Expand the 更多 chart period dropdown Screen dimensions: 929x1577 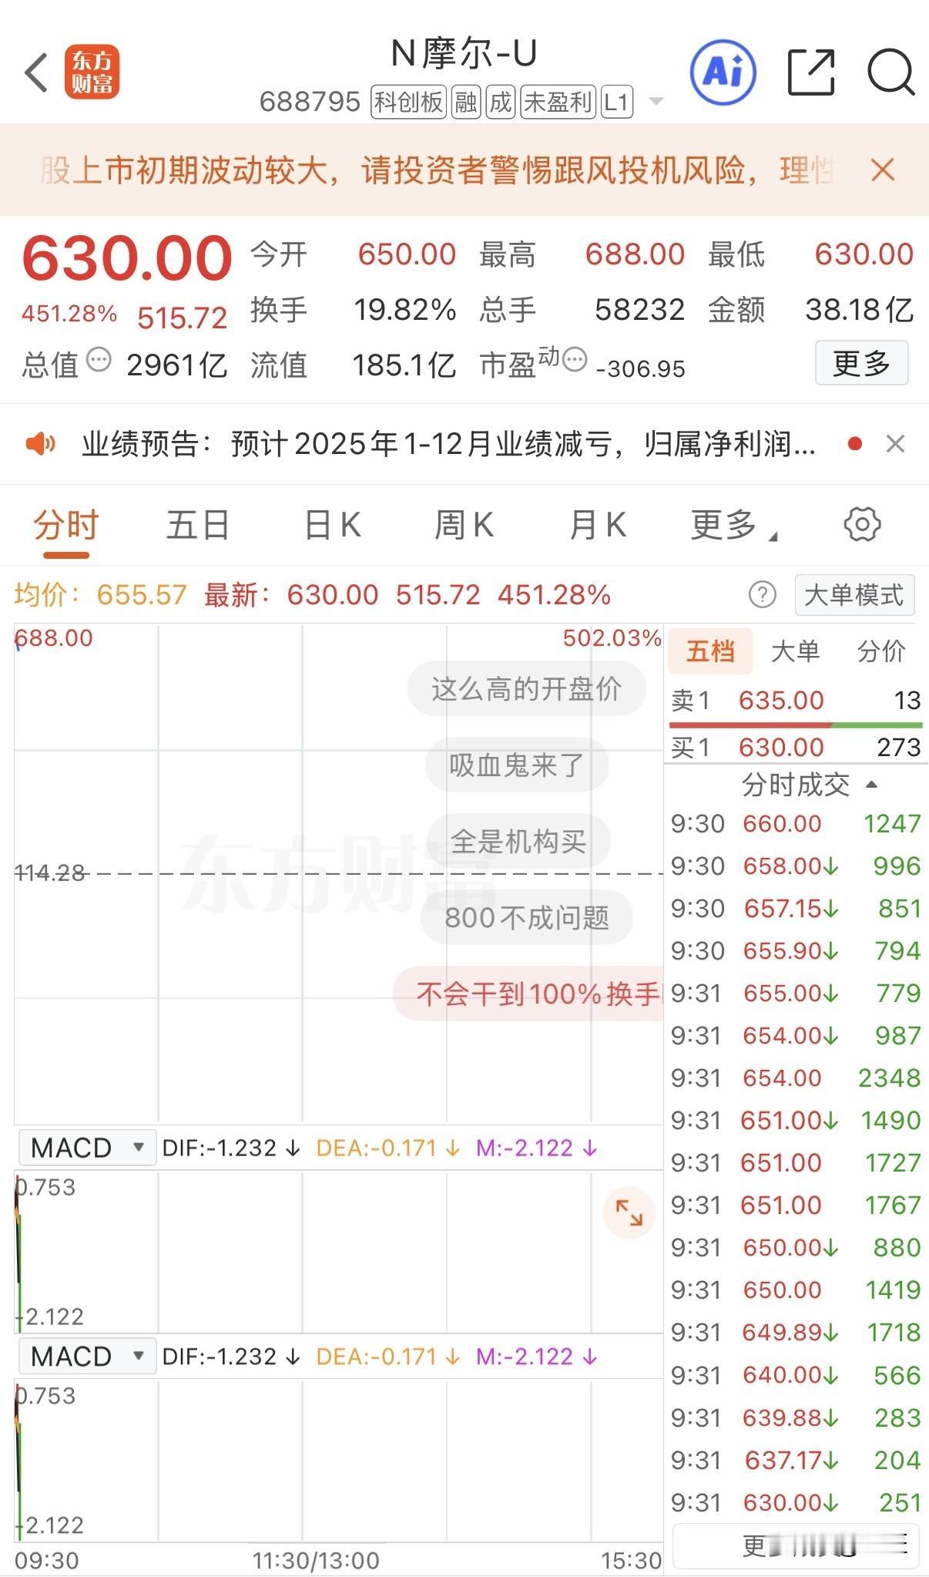coord(734,526)
